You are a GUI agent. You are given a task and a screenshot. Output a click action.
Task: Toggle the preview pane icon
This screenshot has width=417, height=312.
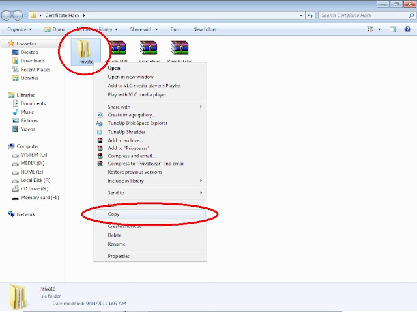(393, 29)
